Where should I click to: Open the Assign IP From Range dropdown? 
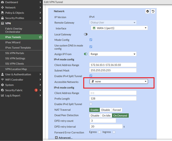click(113, 54)
